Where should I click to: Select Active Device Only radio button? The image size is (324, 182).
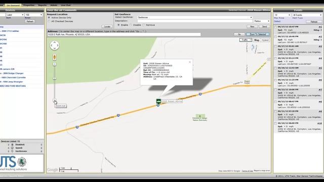pyautogui.click(x=49, y=18)
